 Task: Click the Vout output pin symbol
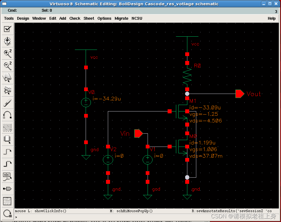point(239,94)
